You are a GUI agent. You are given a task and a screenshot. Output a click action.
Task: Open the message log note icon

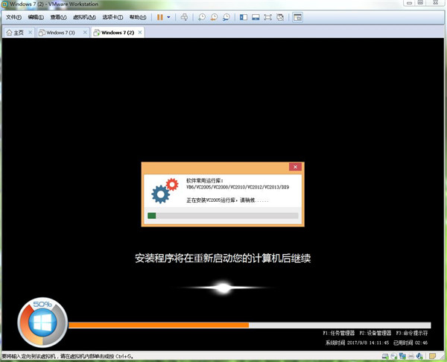point(432,356)
